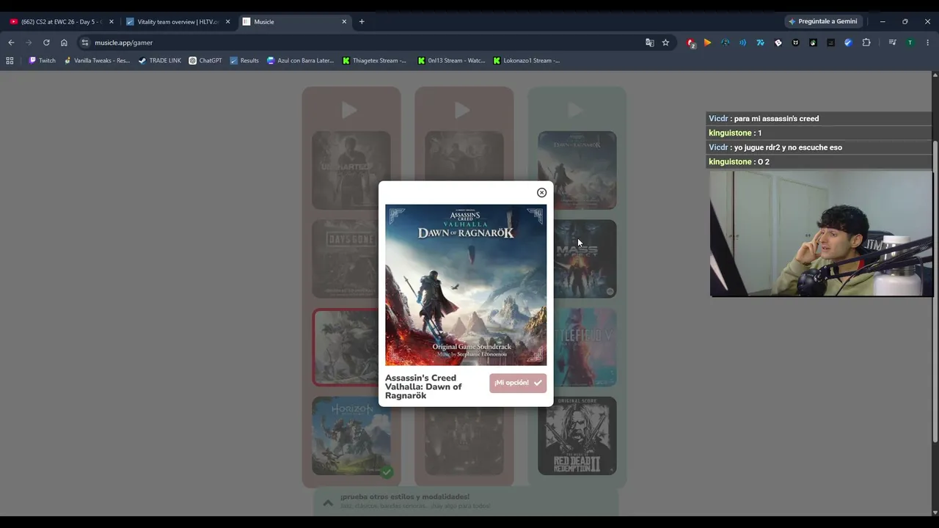Select the Mass Effect album cover
This screenshot has width=939, height=528.
585,259
